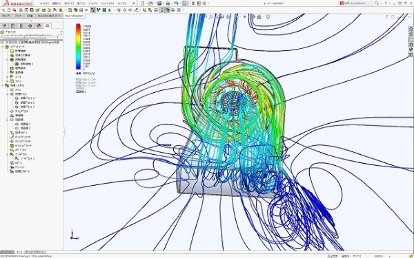Click the Undo arrow icon
414x258 pixels.
(176, 3)
